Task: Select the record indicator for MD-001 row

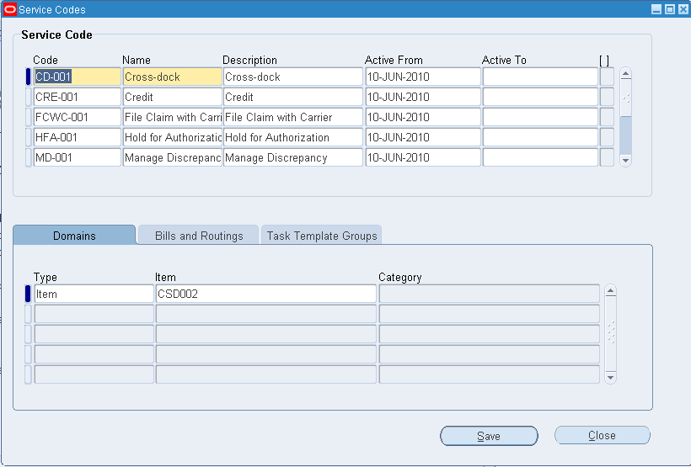Action: point(28,157)
